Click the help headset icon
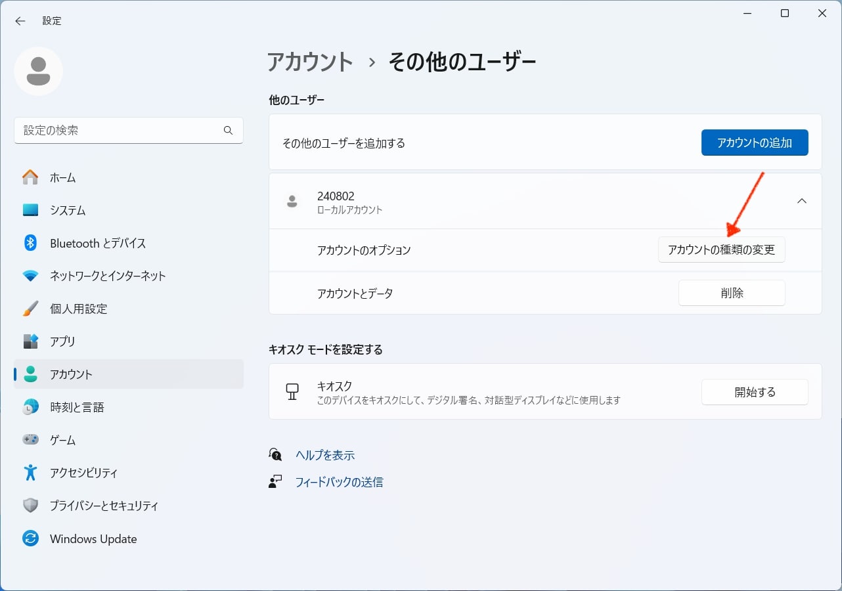Screen dimensions: 842x591 (275, 454)
